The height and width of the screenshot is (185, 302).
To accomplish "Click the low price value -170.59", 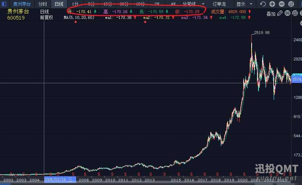I will (x=156, y=12).
